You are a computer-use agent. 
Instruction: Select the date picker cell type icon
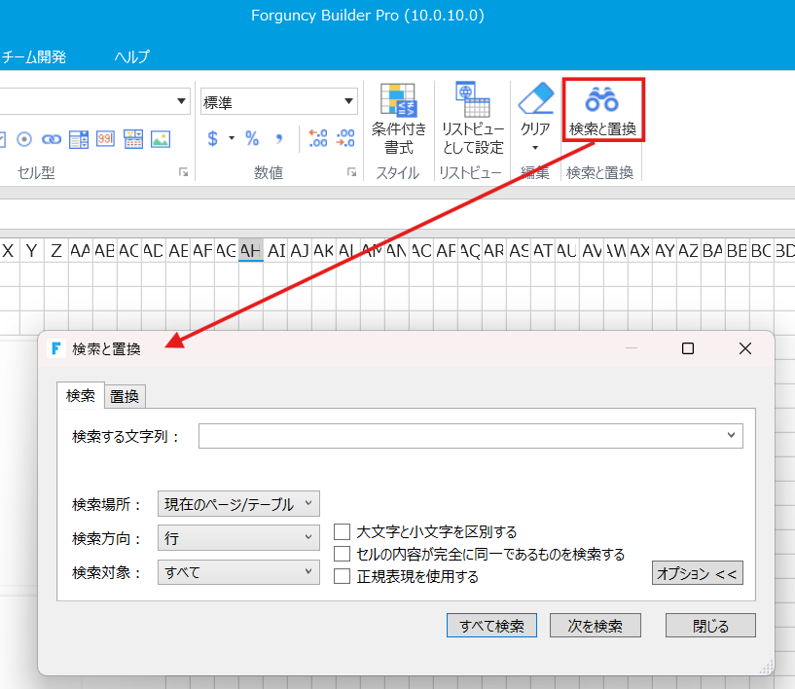click(x=133, y=139)
